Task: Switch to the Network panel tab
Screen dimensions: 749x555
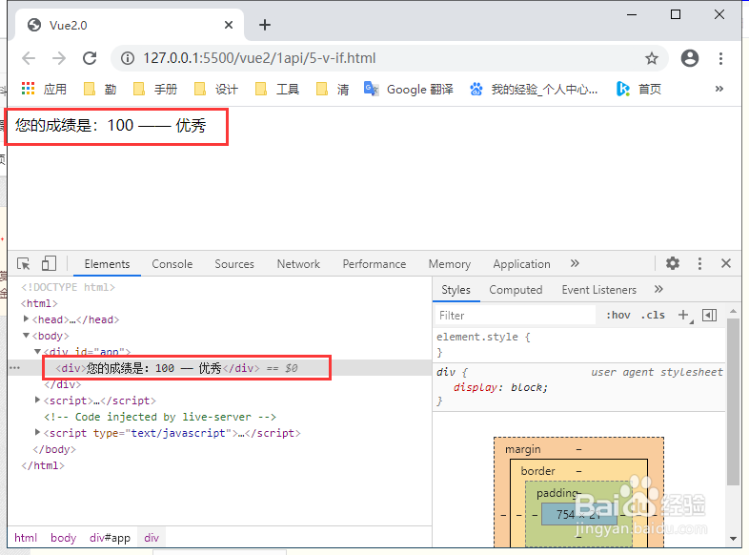Action: point(298,264)
